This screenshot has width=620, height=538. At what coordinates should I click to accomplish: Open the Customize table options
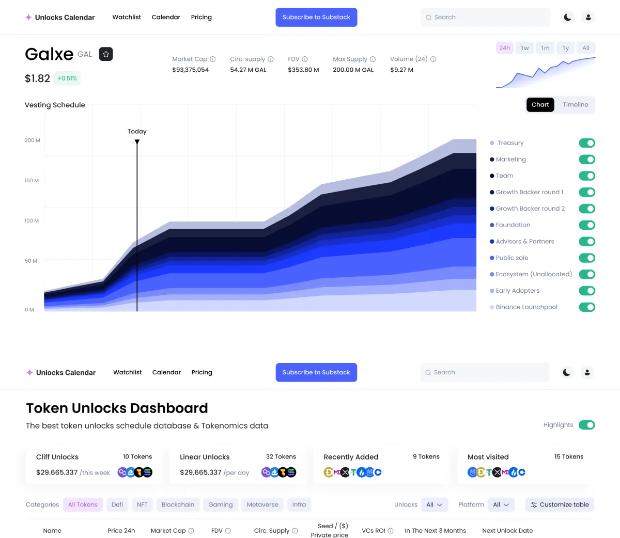point(560,504)
